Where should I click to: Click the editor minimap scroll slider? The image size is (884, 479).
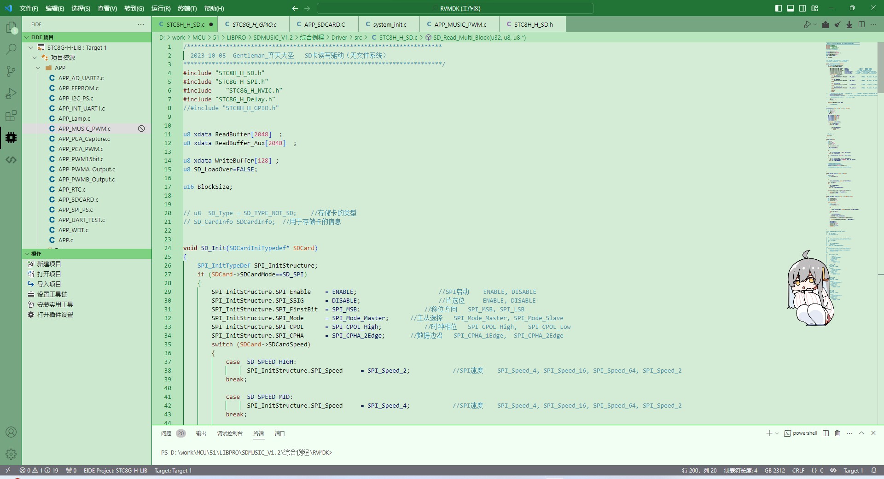[x=880, y=68]
